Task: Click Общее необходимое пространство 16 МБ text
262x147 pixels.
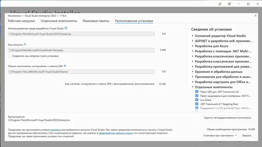Action: [231, 129]
